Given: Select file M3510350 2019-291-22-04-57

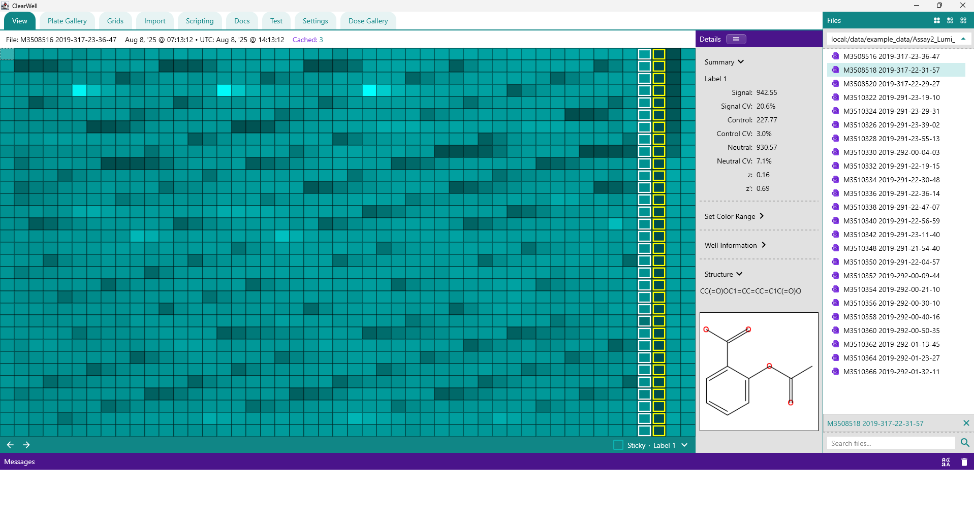Looking at the screenshot, I should [896, 262].
